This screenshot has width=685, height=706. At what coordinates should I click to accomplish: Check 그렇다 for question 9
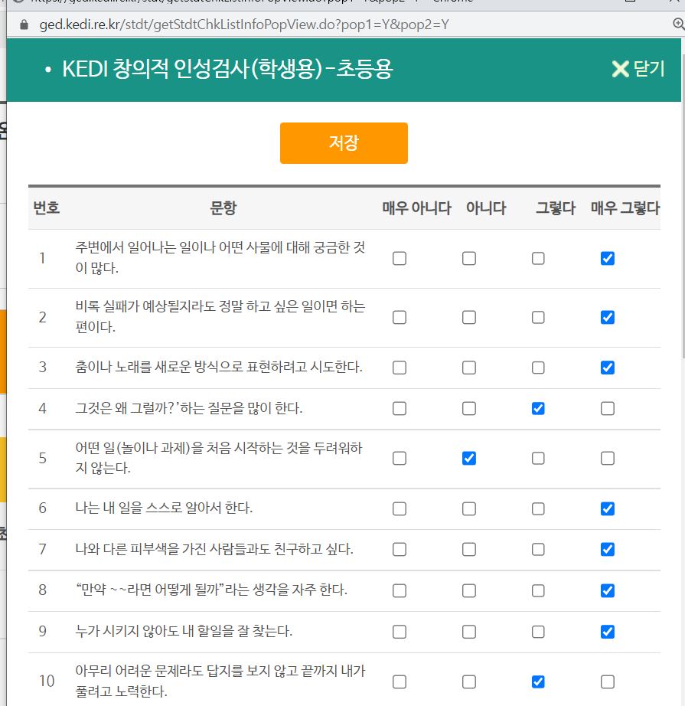coord(538,632)
